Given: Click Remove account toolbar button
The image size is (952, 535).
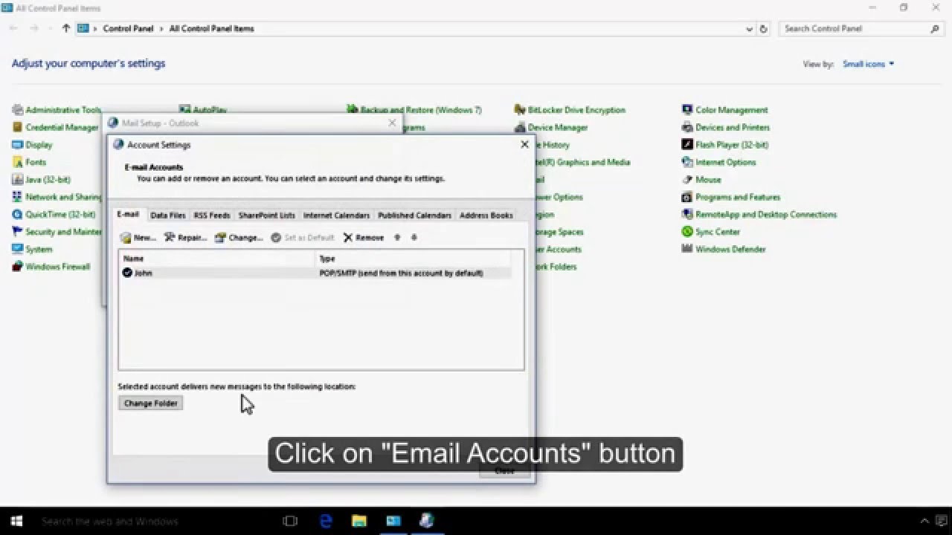Looking at the screenshot, I should pyautogui.click(x=364, y=238).
